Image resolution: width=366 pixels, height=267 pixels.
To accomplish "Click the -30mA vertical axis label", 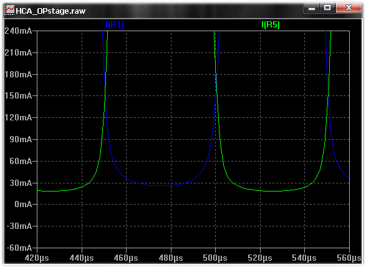I will [x=19, y=226].
